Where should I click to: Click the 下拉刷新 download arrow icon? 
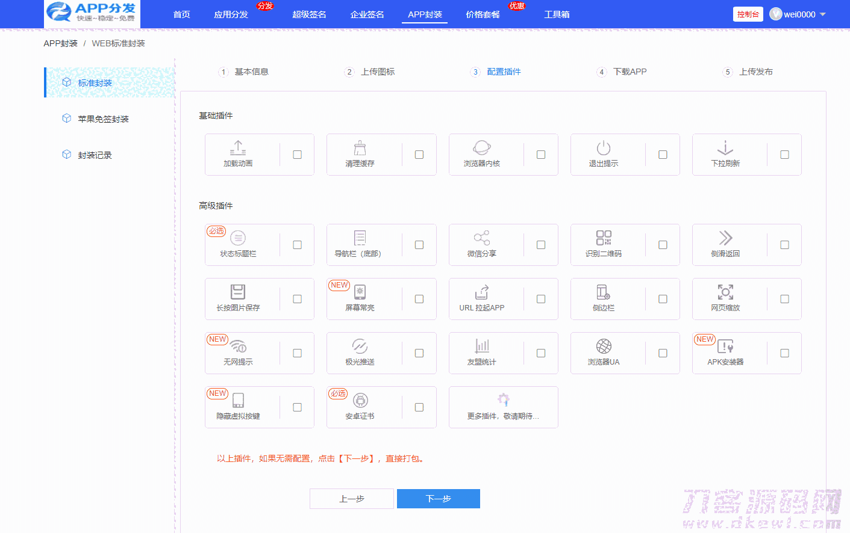point(725,148)
